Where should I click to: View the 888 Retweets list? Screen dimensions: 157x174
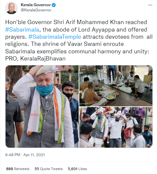(18, 169)
